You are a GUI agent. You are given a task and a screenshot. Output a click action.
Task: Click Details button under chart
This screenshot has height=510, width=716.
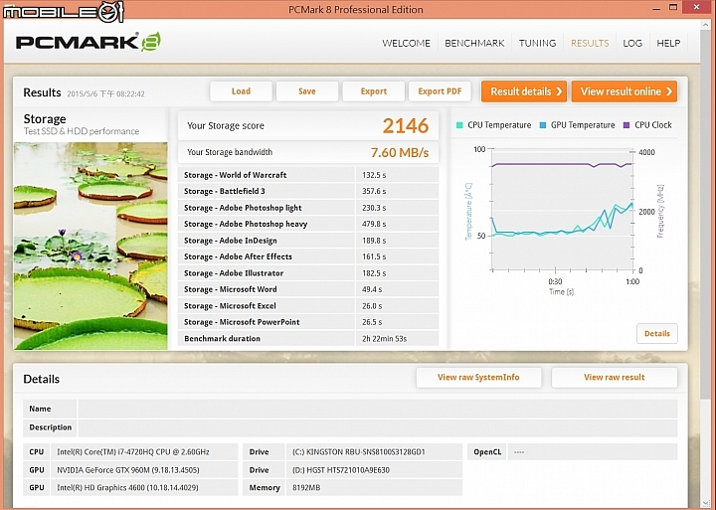pos(657,333)
